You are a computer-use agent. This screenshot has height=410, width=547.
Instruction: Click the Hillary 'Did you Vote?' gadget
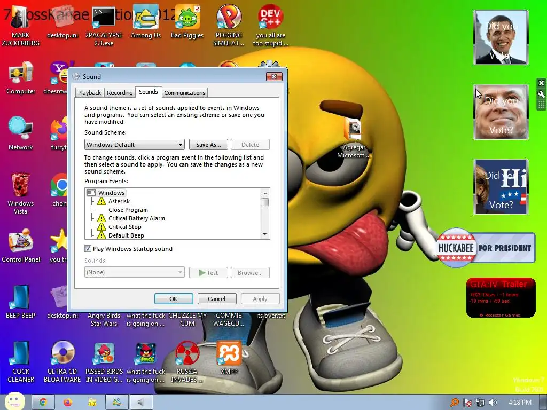click(x=501, y=186)
